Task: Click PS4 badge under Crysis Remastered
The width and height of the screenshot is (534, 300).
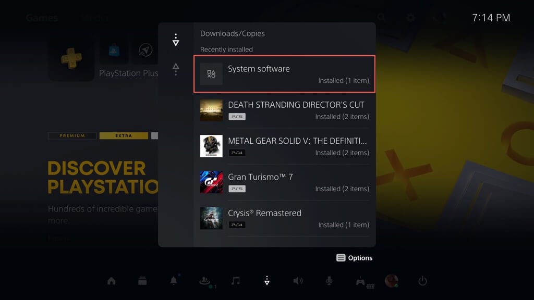Action: click(x=237, y=225)
